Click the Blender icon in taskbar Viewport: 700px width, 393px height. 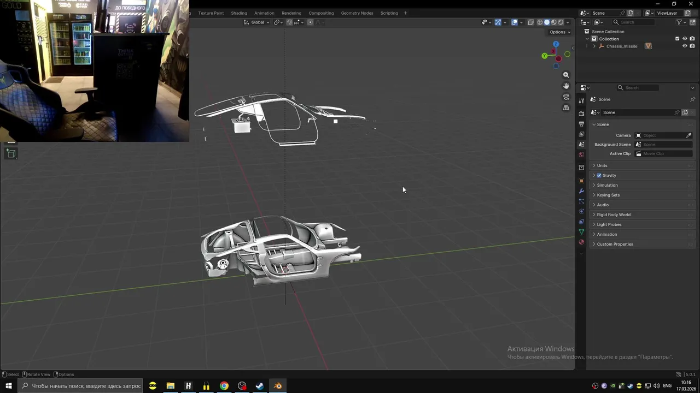[278, 386]
